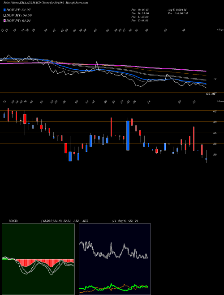This screenshot has height=295, width=224.
Task: Click the 39 axis label on candlestick chart
Action: (x=215, y=122)
